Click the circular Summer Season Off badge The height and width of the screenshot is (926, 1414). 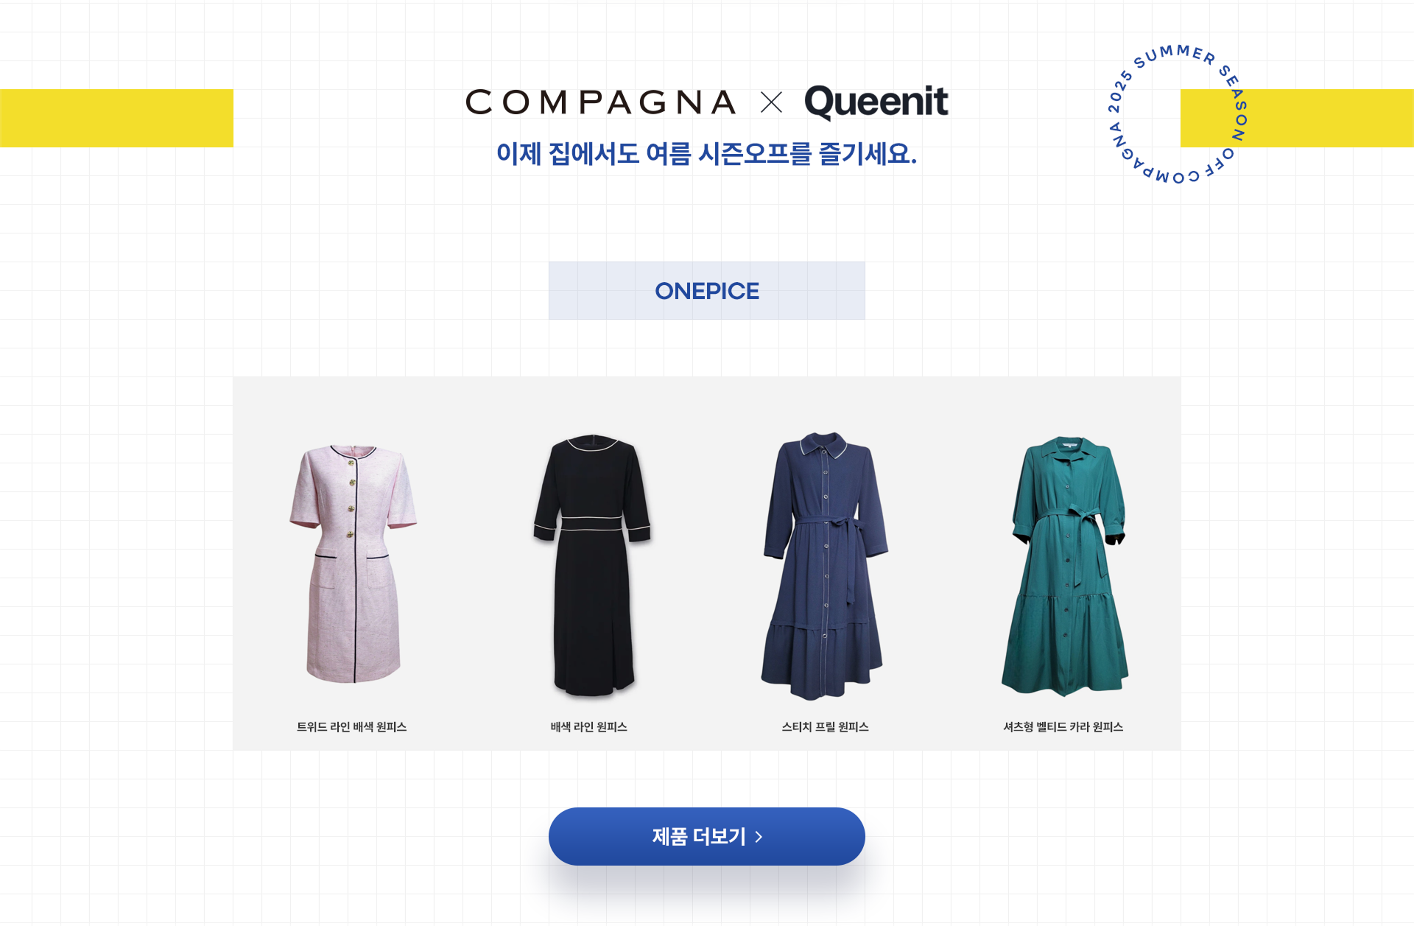(1178, 114)
